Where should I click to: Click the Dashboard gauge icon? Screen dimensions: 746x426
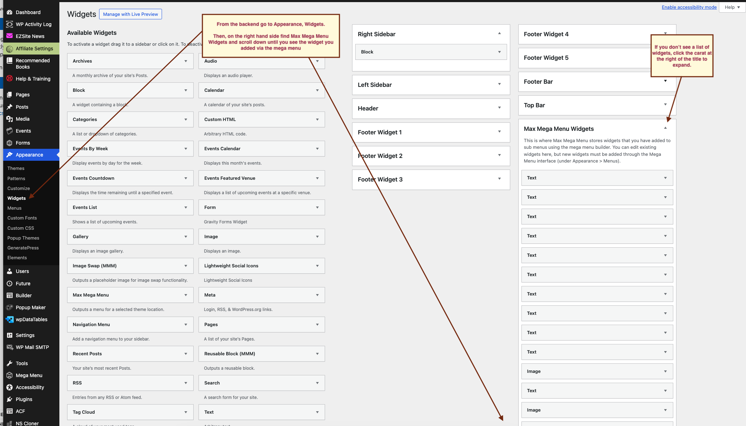pos(9,12)
